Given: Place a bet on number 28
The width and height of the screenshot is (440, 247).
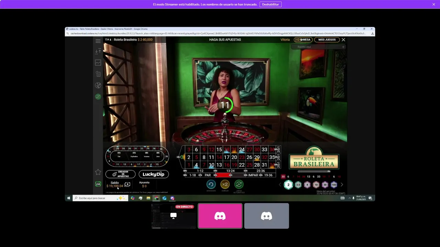Looking at the screenshot, I should point(257,165).
